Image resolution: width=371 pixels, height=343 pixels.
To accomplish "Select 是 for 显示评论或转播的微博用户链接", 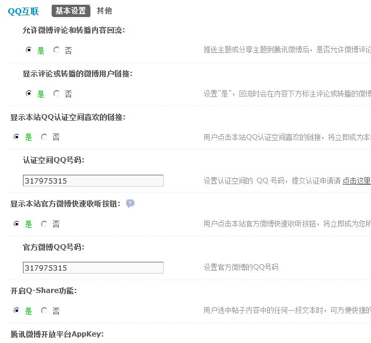I will coord(29,94).
